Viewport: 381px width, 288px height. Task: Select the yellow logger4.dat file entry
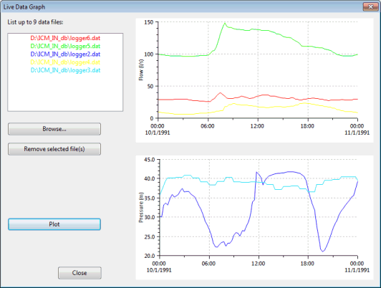pyautogui.click(x=65, y=62)
